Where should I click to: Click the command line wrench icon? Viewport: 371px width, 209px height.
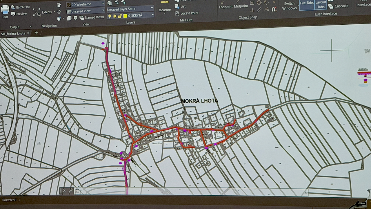(70, 191)
